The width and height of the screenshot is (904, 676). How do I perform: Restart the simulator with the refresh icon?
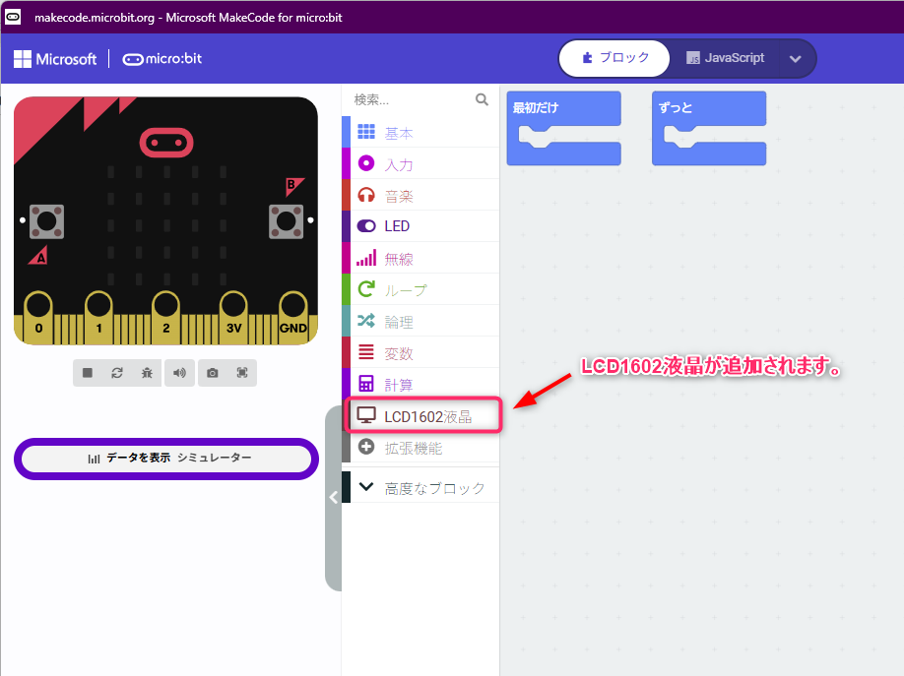pyautogui.click(x=117, y=373)
